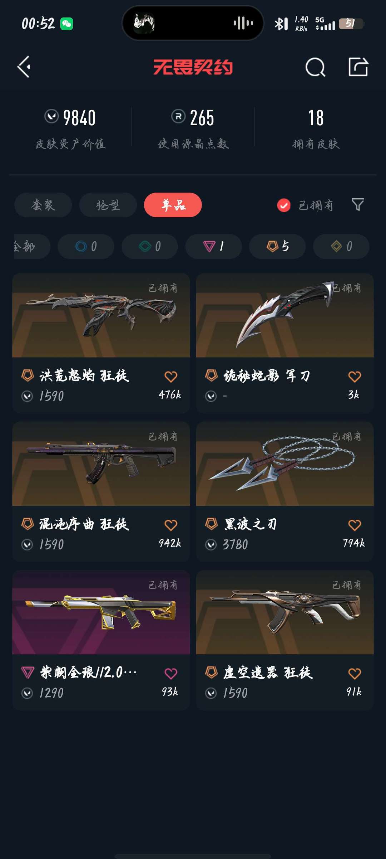Filter by green diamond tier showing 0
This screenshot has height=859, width=386.
point(150,246)
